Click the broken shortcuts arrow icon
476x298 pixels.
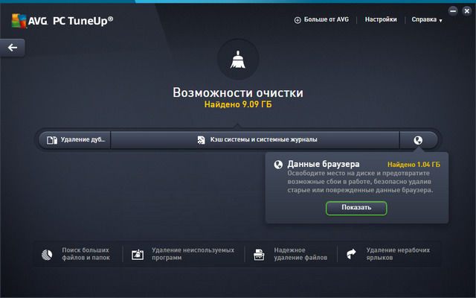point(351,254)
